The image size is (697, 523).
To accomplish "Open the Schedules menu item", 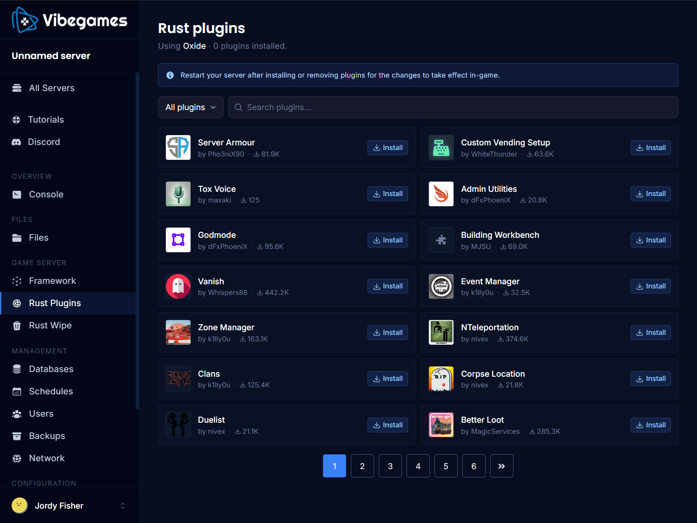I will (68, 392).
